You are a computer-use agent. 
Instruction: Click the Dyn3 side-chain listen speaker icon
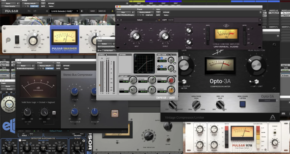point(171,55)
